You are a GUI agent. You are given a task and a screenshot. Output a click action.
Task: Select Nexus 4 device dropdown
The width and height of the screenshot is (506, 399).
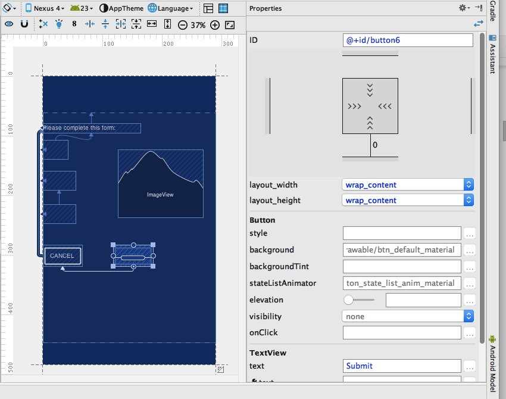45,8
